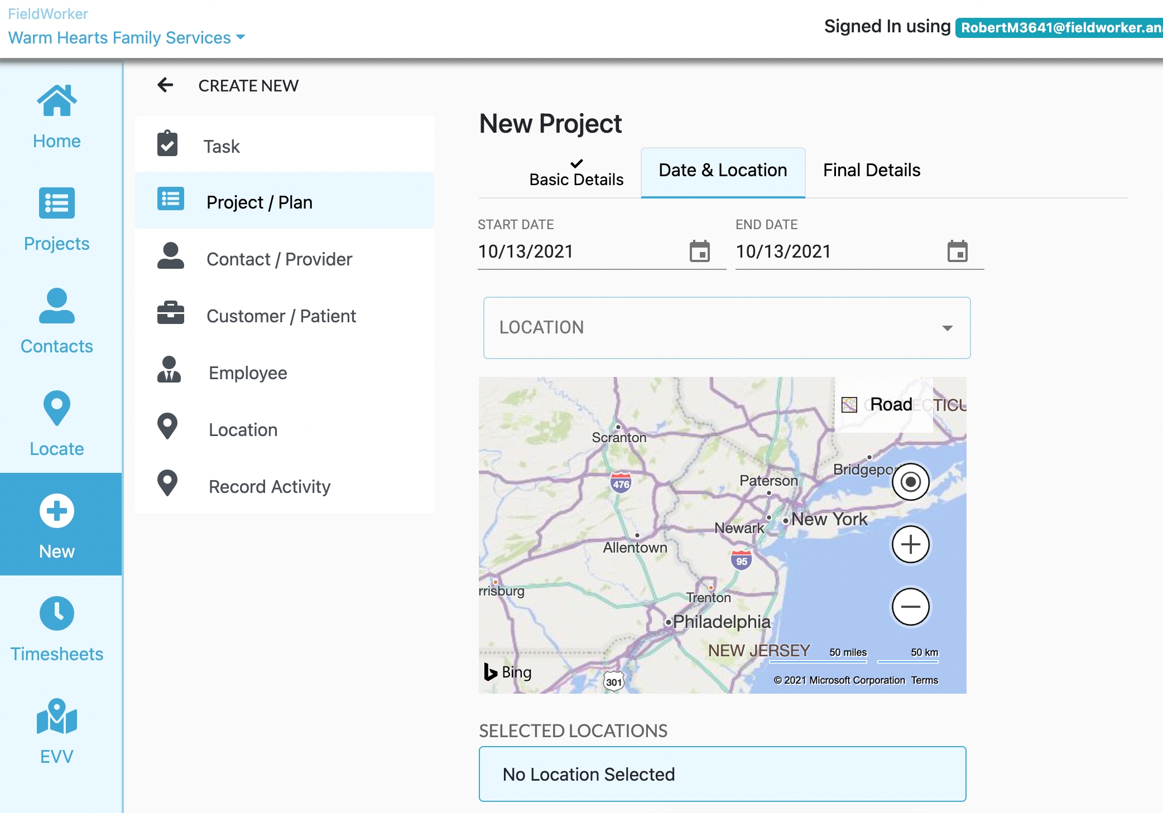The height and width of the screenshot is (813, 1163).
Task: Select Customer / Patient create option
Action: 281,316
